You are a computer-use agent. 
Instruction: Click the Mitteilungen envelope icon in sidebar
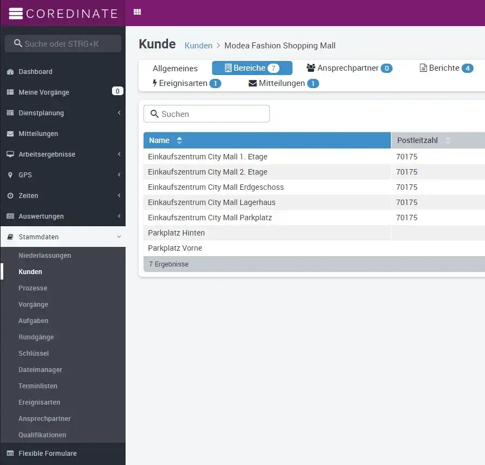coord(10,134)
